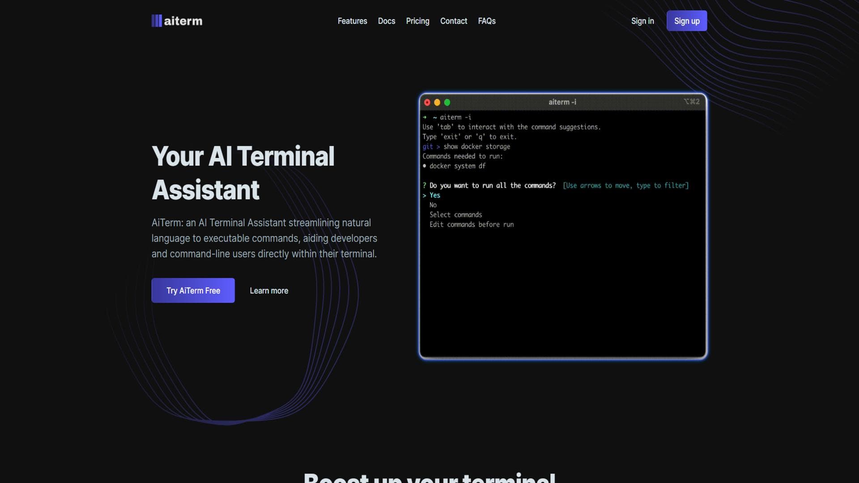
Task: Click the yellow minimize dot in terminal
Action: pos(437,102)
